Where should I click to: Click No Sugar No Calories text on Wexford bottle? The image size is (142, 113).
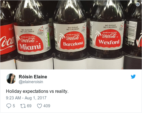coord(110,26)
